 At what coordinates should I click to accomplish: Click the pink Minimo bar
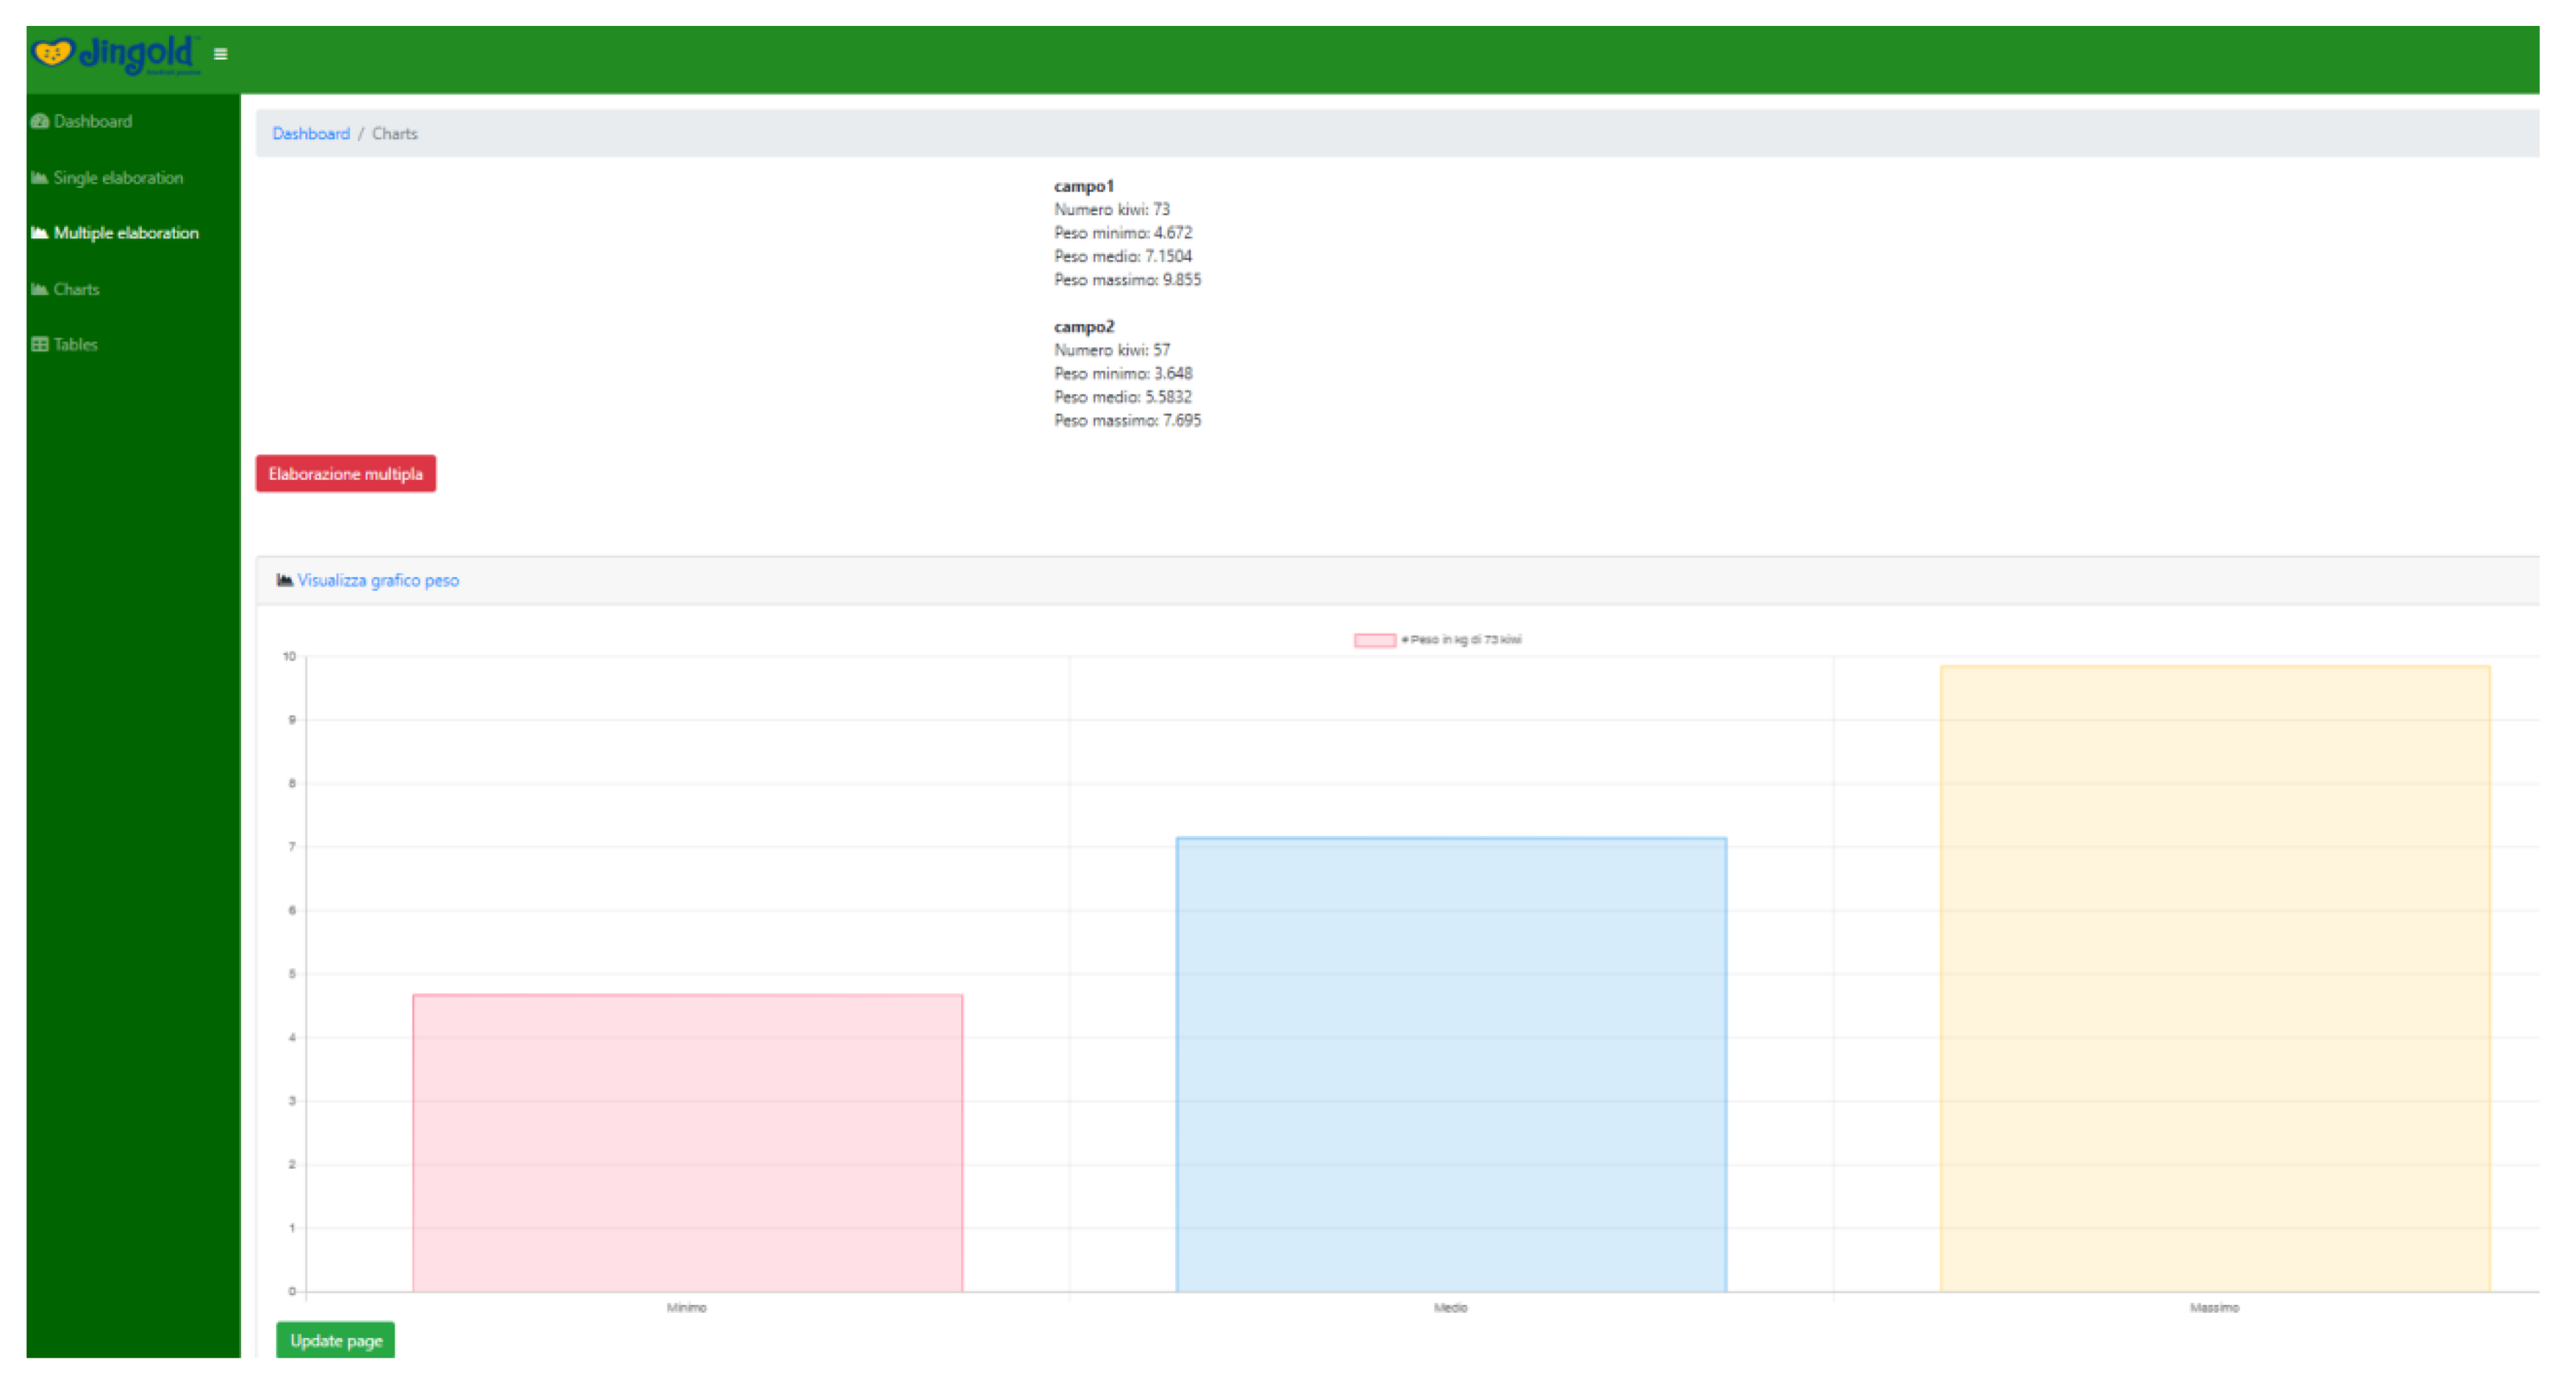click(x=688, y=1142)
